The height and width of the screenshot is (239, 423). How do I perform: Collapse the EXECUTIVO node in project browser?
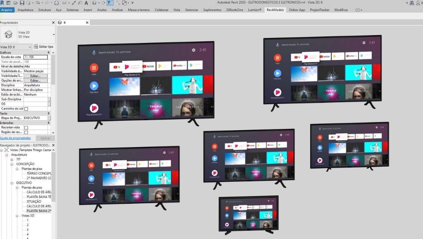(x=12, y=182)
